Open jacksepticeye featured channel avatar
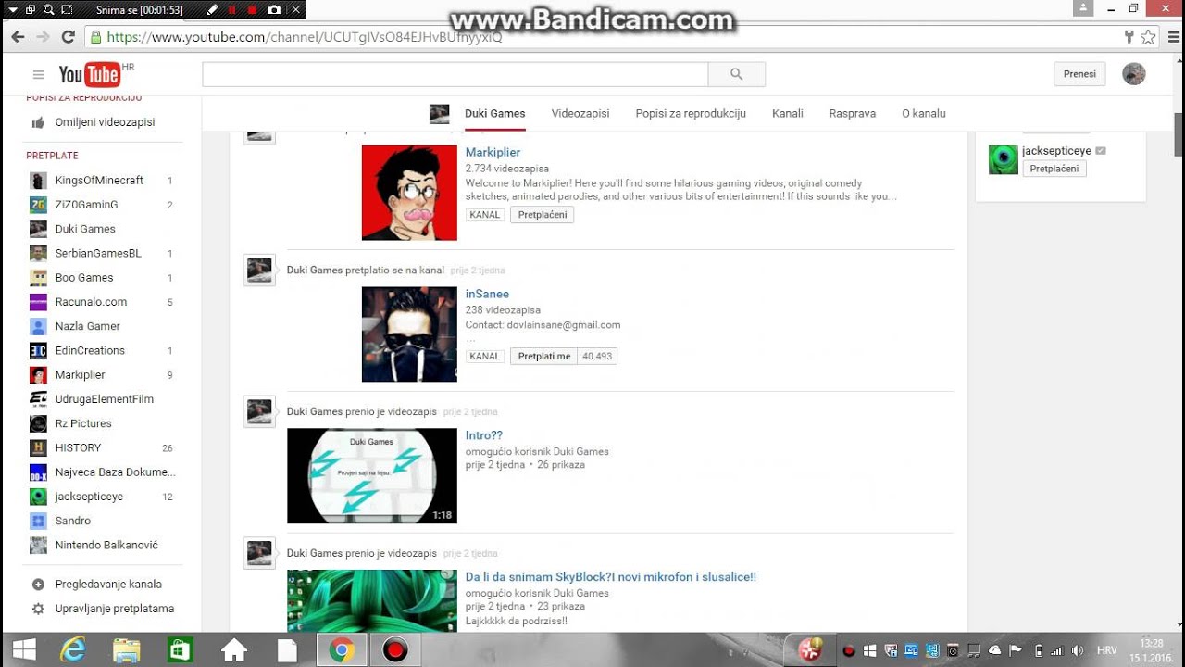Screen dimensions: 1185x667 click(1004, 159)
